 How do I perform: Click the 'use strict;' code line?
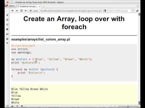click(x=20, y=49)
